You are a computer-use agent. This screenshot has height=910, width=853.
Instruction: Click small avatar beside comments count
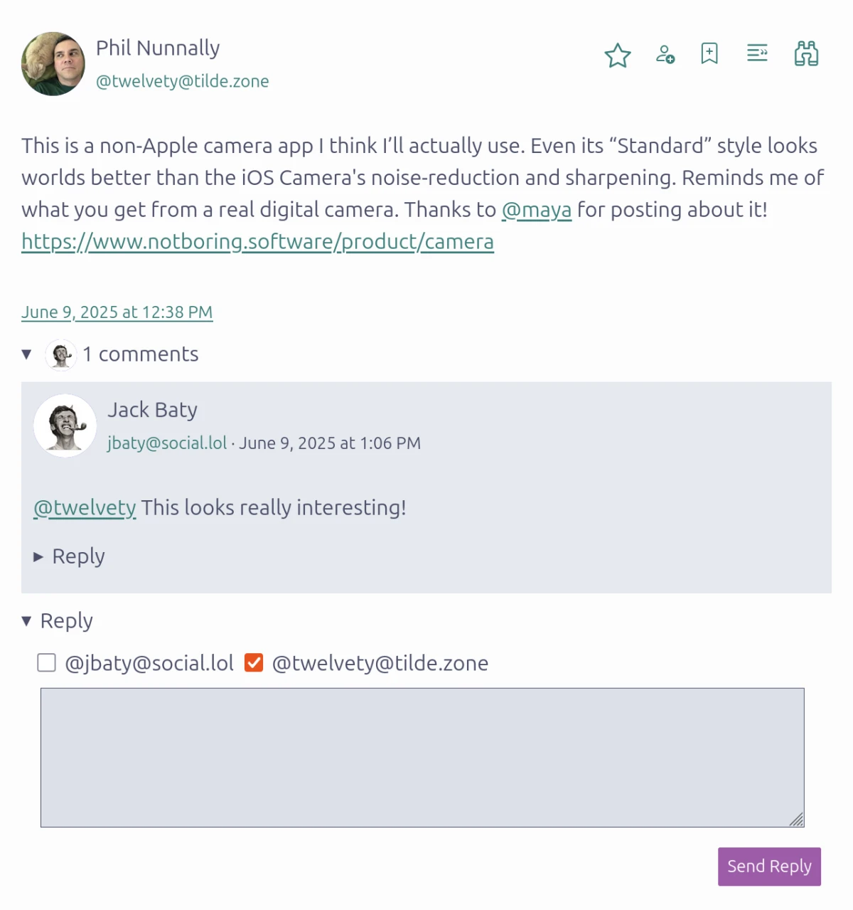61,354
